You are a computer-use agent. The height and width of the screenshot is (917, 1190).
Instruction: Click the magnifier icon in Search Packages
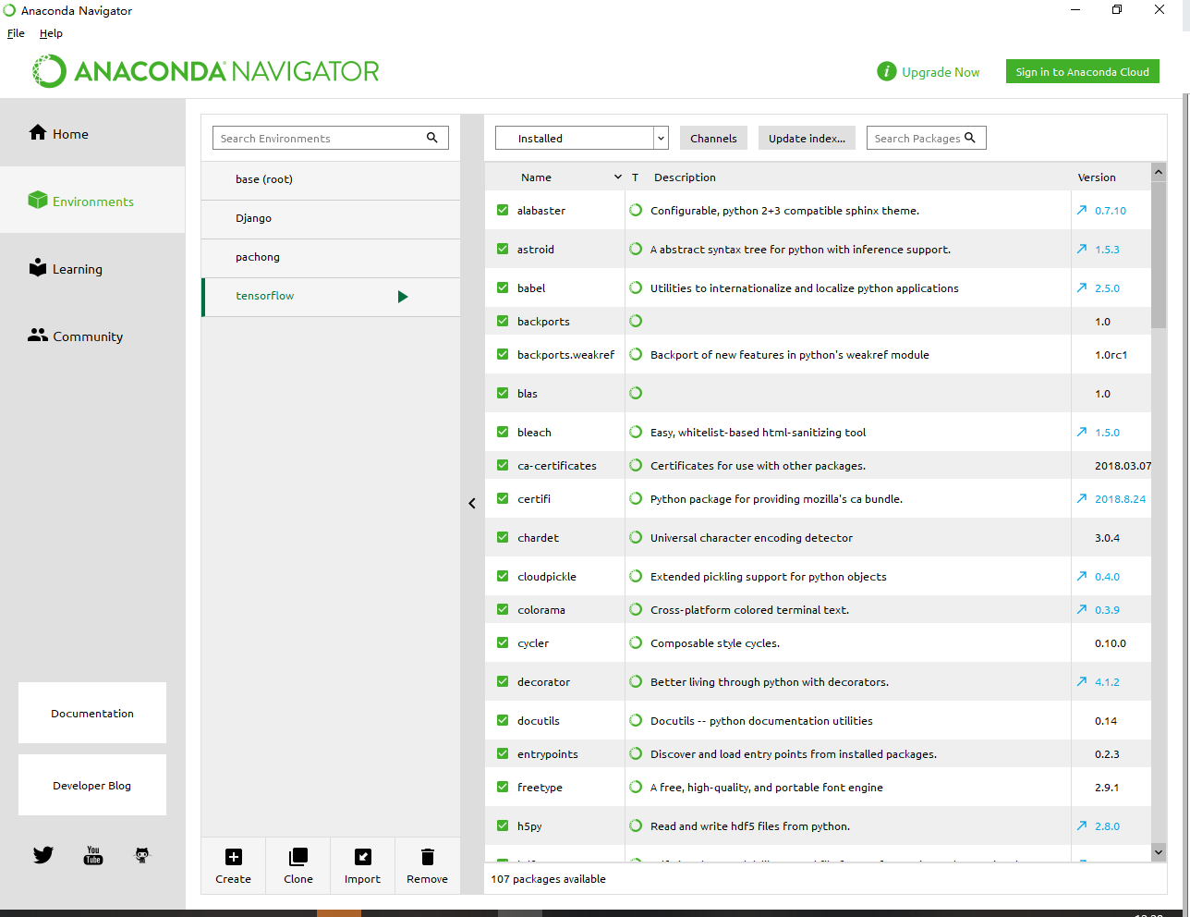970,138
